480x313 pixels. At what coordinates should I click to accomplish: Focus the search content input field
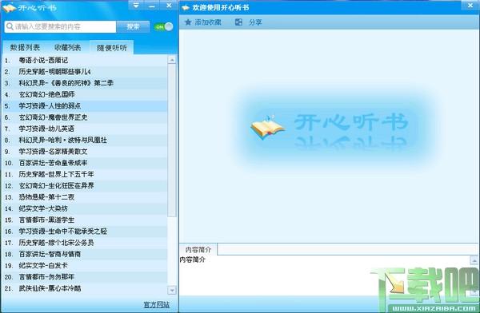tap(60, 26)
